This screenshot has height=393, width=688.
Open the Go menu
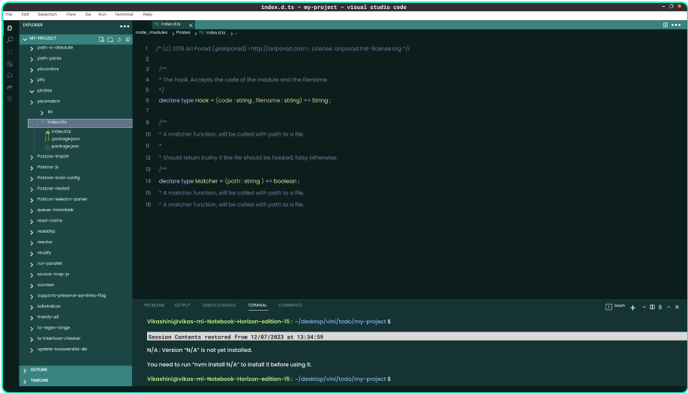click(x=89, y=14)
